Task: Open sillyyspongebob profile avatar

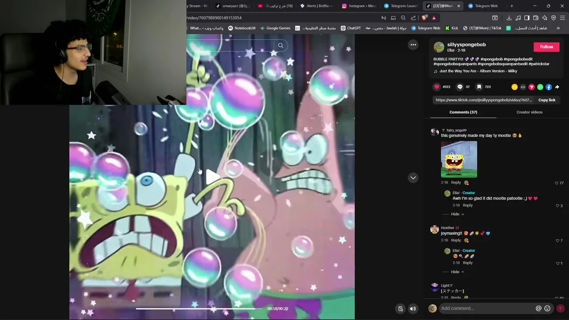Action: coord(439,47)
